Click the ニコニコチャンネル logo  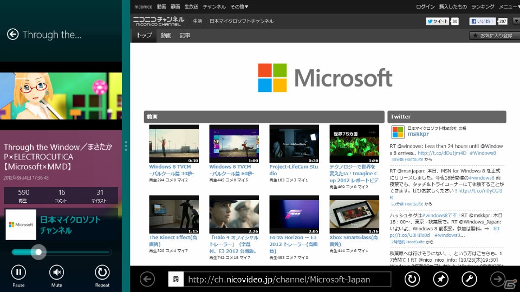[x=159, y=21]
